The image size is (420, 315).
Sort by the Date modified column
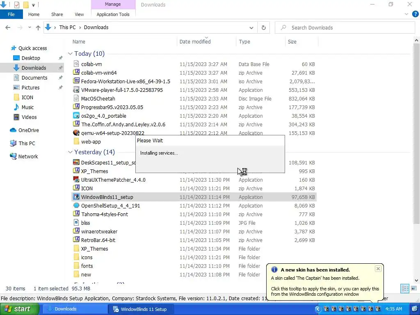point(195,41)
